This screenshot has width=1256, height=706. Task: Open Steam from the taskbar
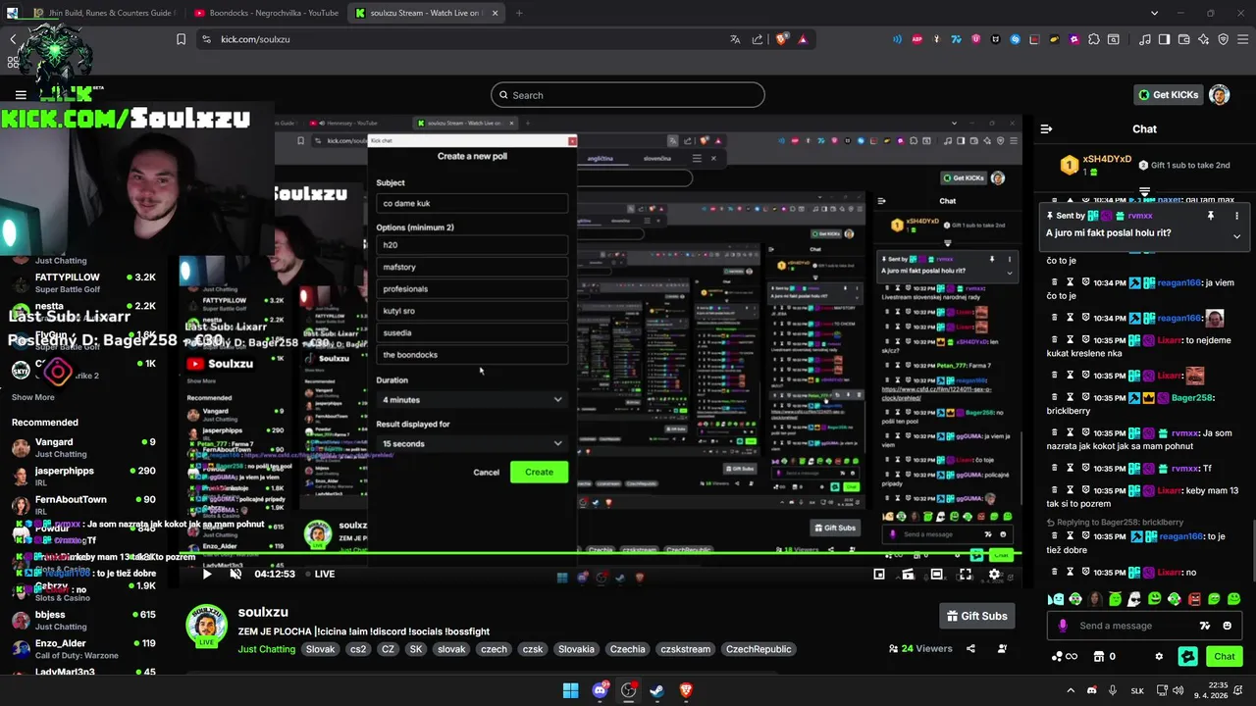pos(656,690)
